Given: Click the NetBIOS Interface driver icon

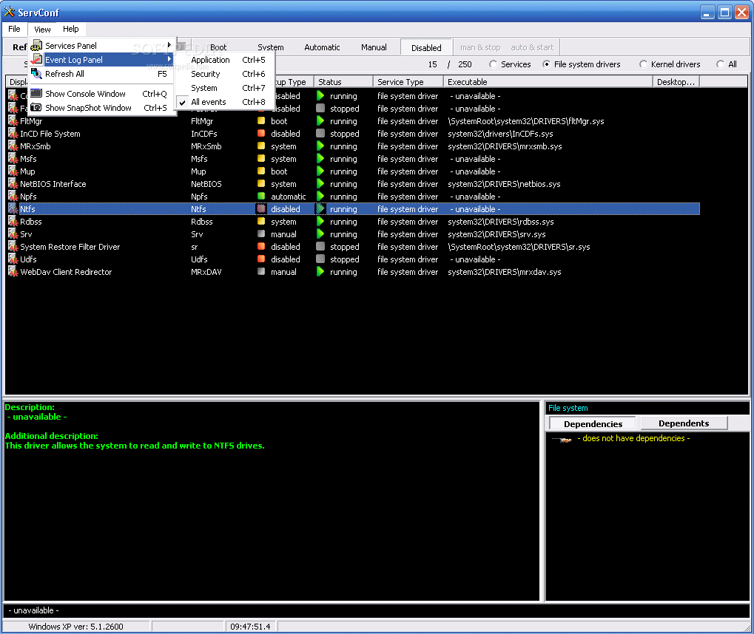Looking at the screenshot, I should click(x=13, y=183).
